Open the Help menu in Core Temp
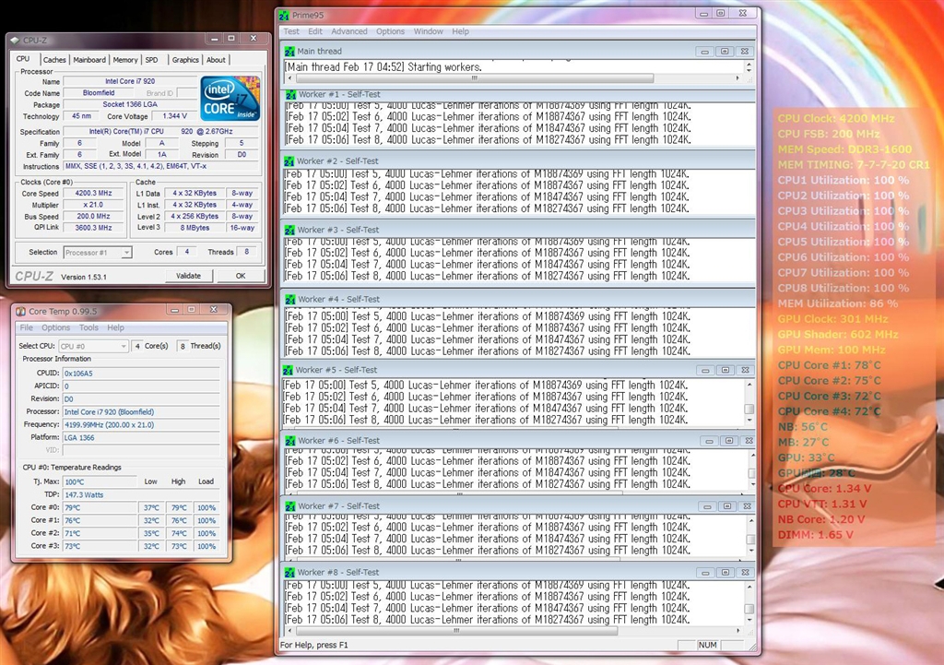Viewport: 944px width, 665px height. click(x=115, y=327)
